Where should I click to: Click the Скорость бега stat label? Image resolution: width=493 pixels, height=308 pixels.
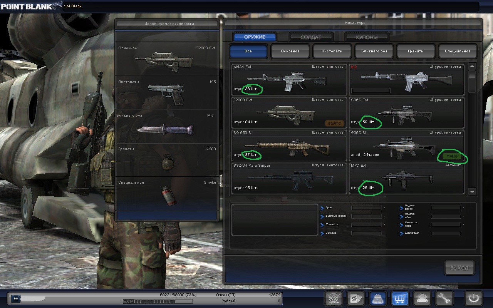pos(411,224)
